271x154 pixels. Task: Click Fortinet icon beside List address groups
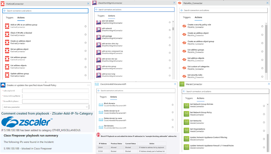[x=7, y=59]
